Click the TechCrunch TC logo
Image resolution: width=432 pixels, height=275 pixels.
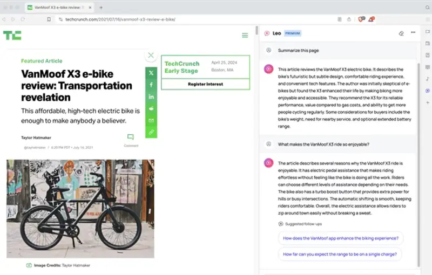point(12,35)
